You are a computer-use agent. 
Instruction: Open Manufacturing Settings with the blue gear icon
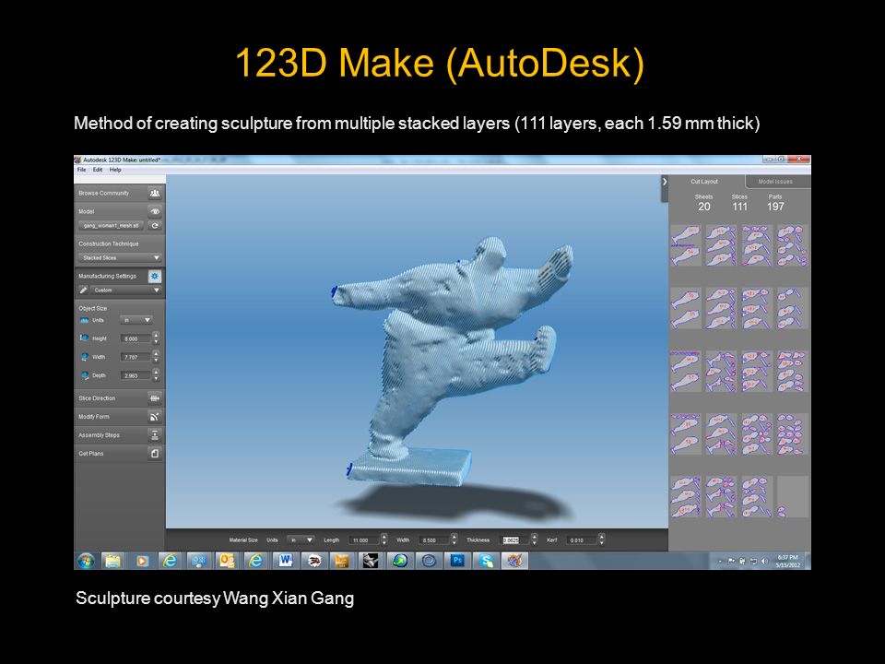pyautogui.click(x=155, y=276)
